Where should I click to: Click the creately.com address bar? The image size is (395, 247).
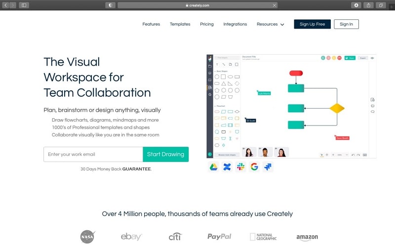[x=197, y=5]
